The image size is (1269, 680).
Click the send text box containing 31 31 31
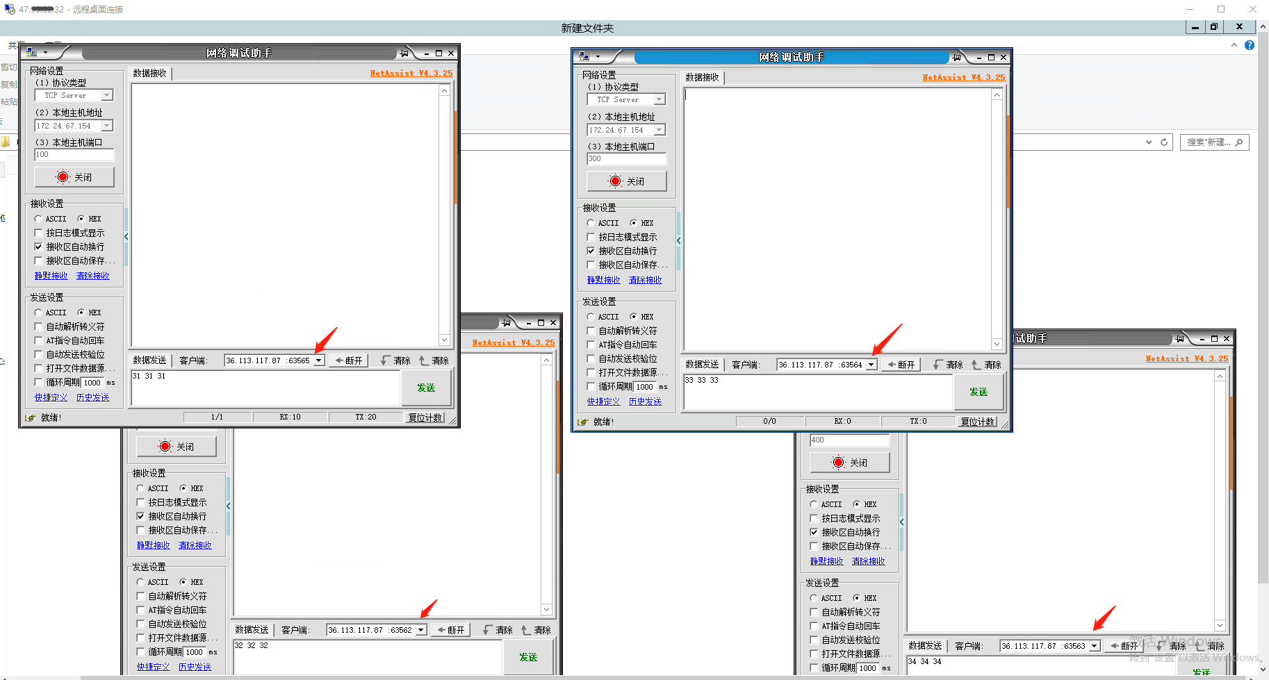tap(264, 387)
